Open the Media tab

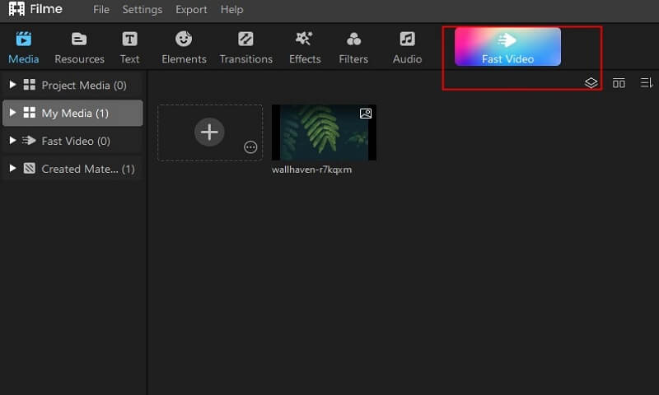click(x=24, y=48)
